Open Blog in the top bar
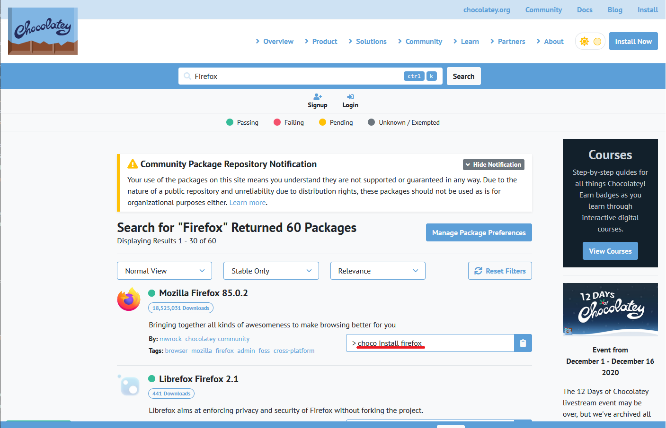This screenshot has height=428, width=666. [615, 10]
